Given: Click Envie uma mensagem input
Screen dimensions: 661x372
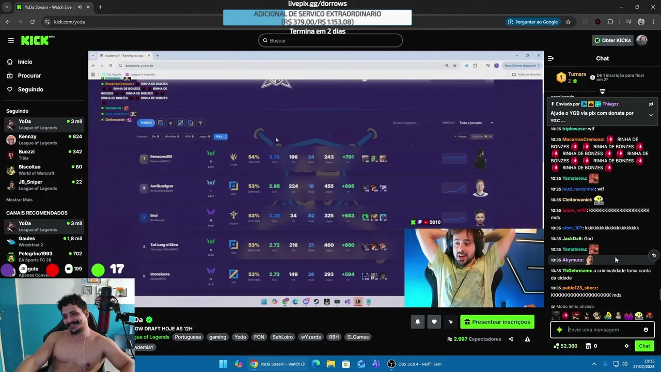Looking at the screenshot, I should point(603,330).
